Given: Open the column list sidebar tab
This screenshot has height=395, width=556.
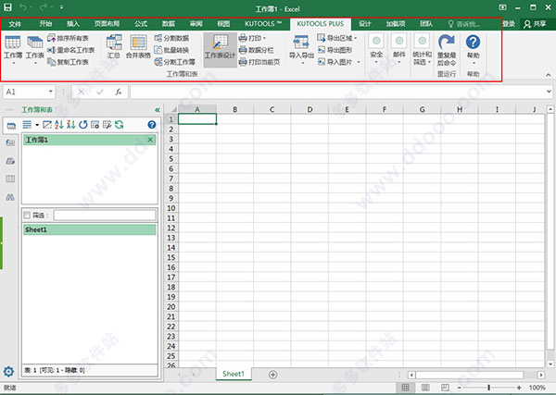Looking at the screenshot, I should pyautogui.click(x=10, y=179).
